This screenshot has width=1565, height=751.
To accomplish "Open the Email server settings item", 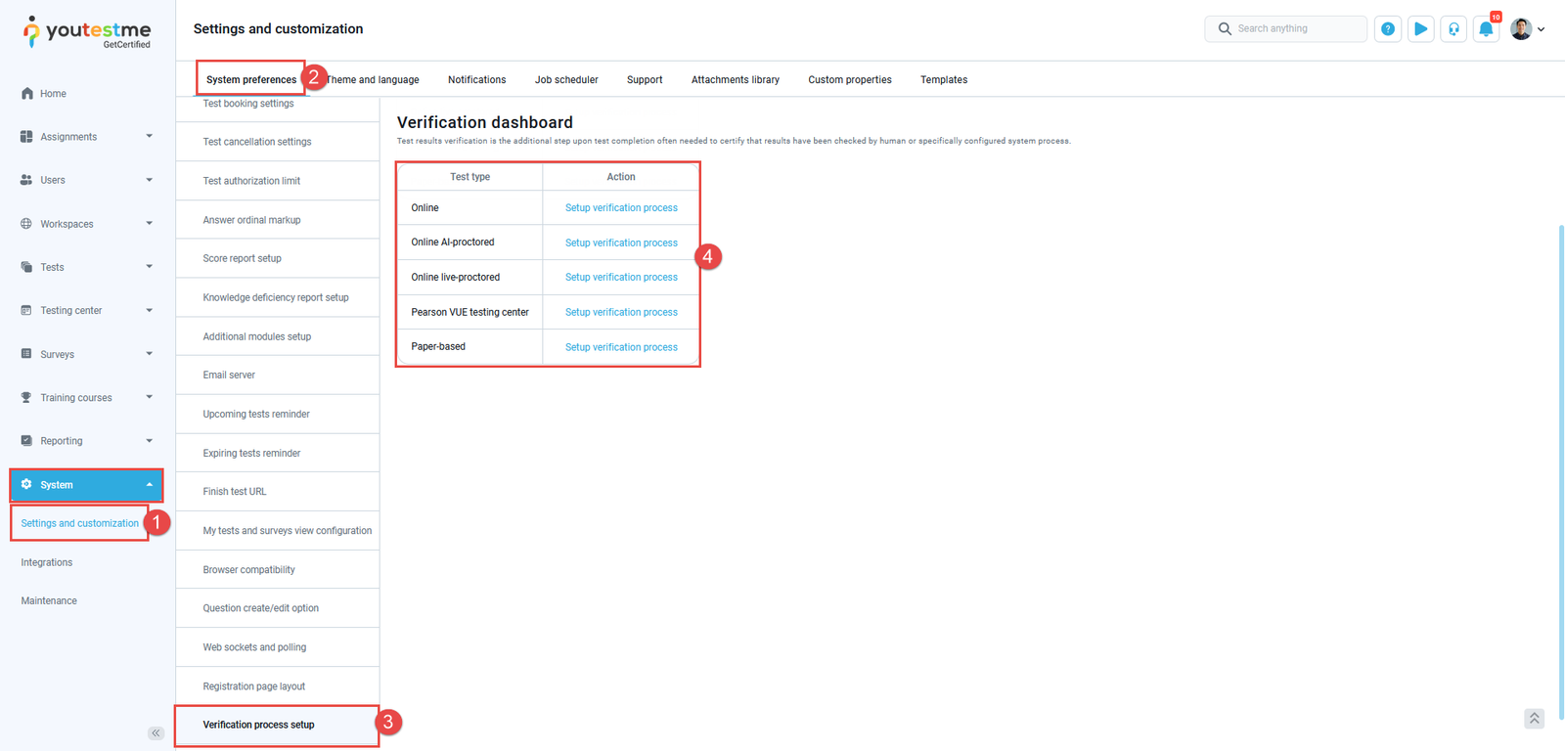I will [229, 375].
